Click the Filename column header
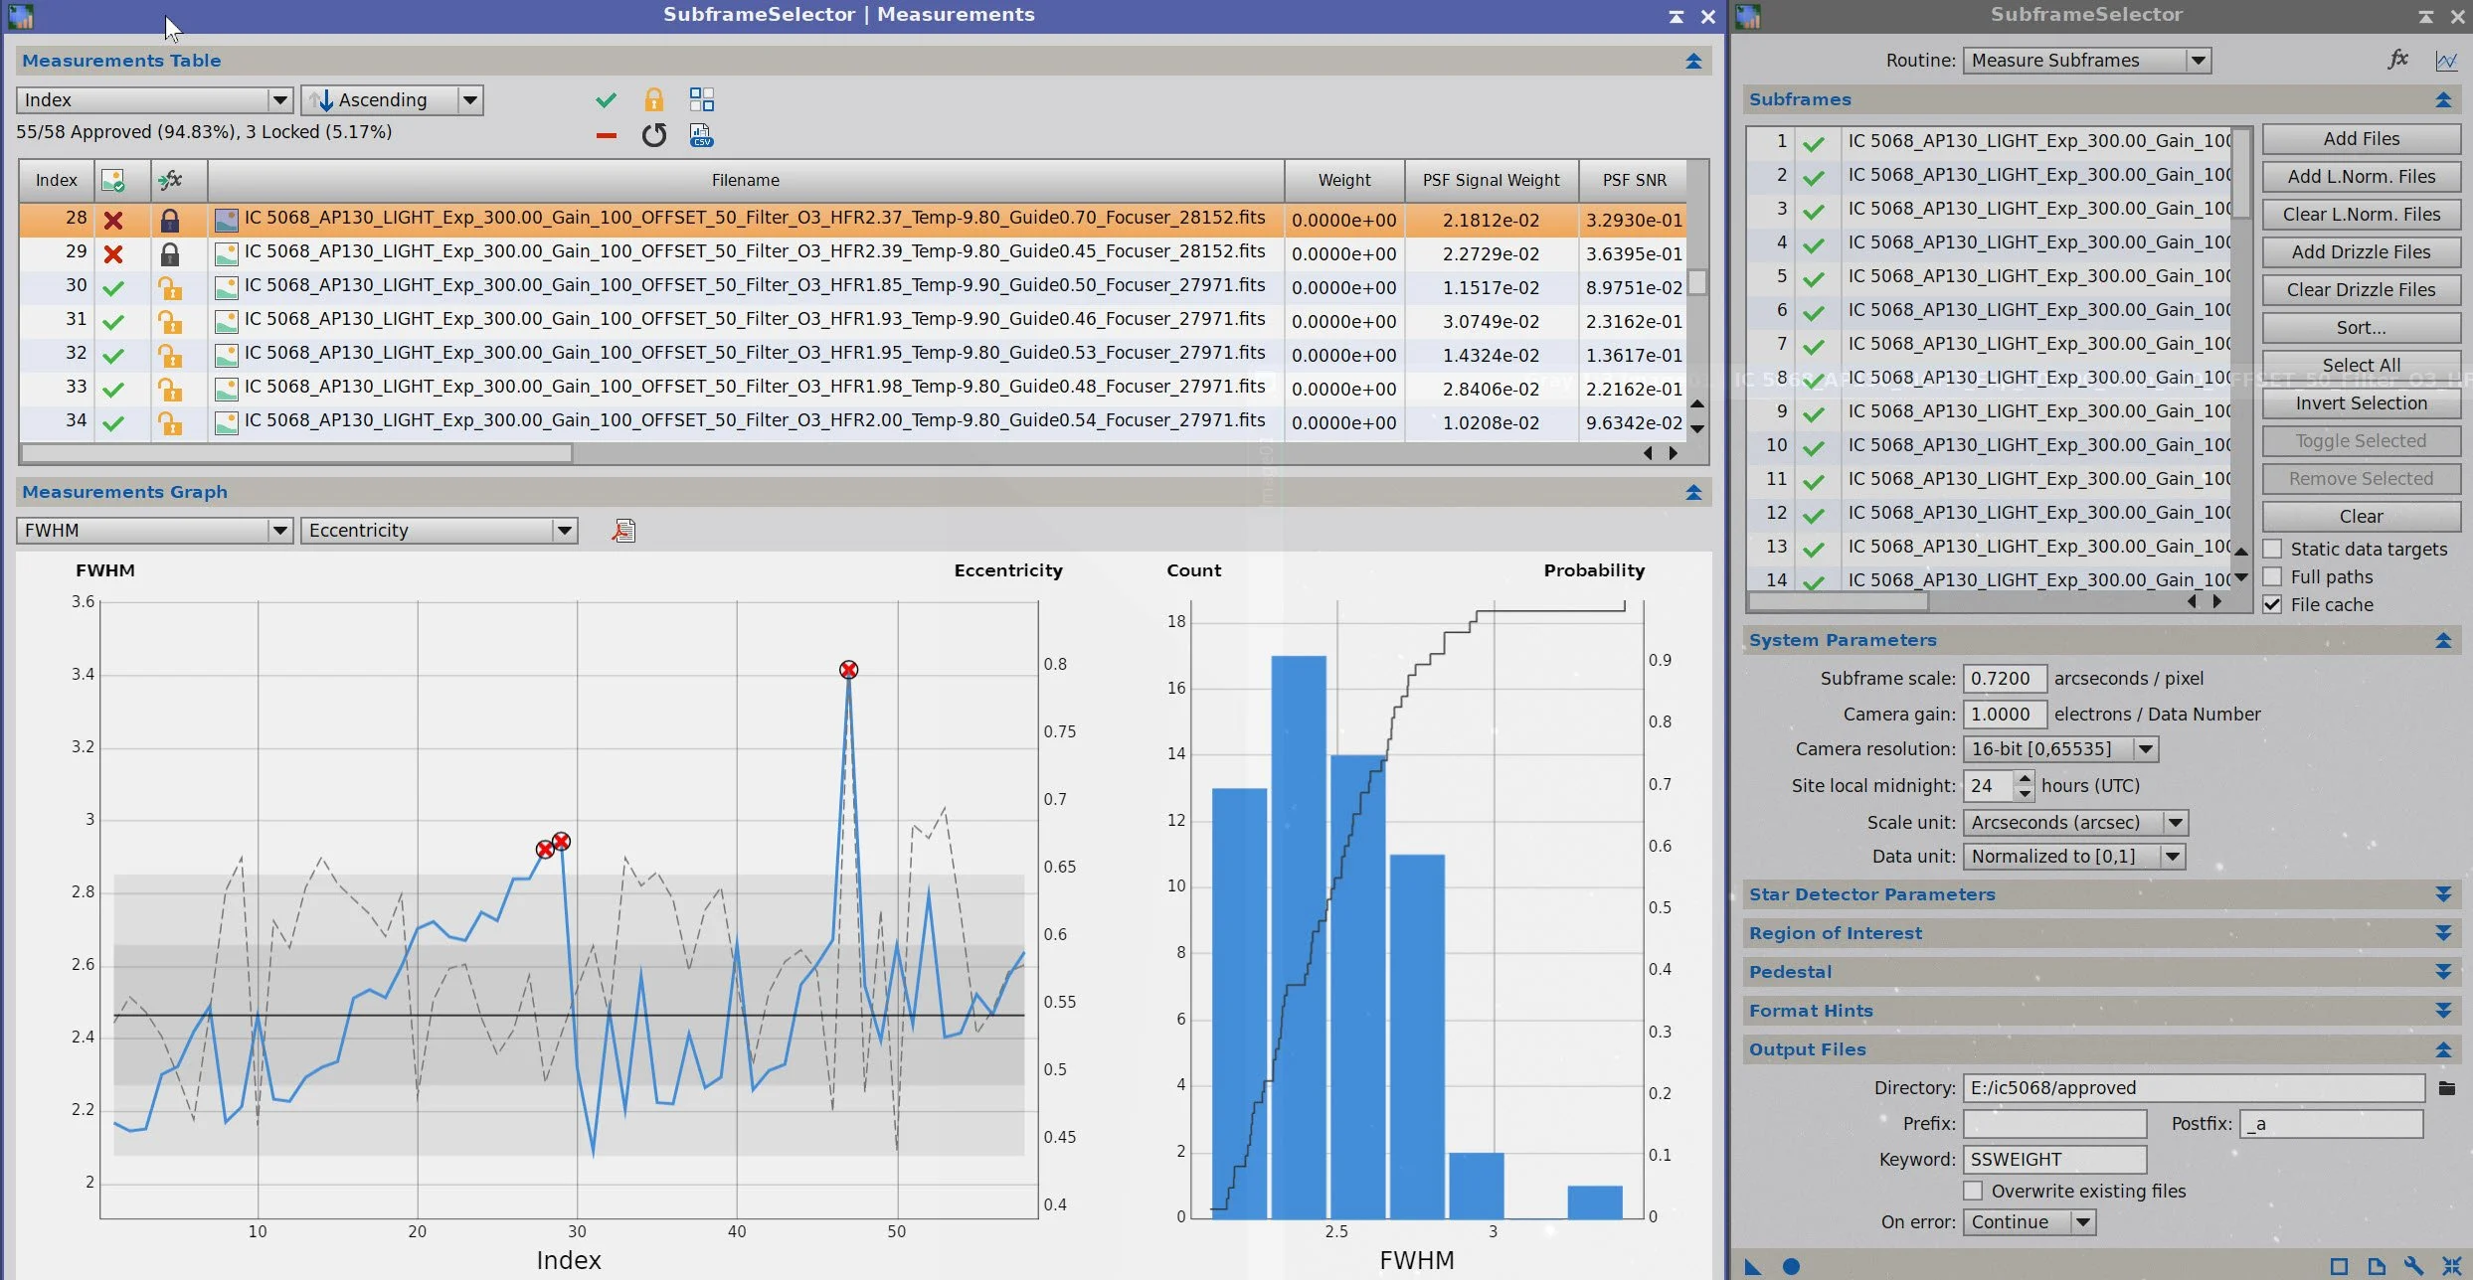Screen dimensions: 2473x1280 pyautogui.click(x=745, y=180)
